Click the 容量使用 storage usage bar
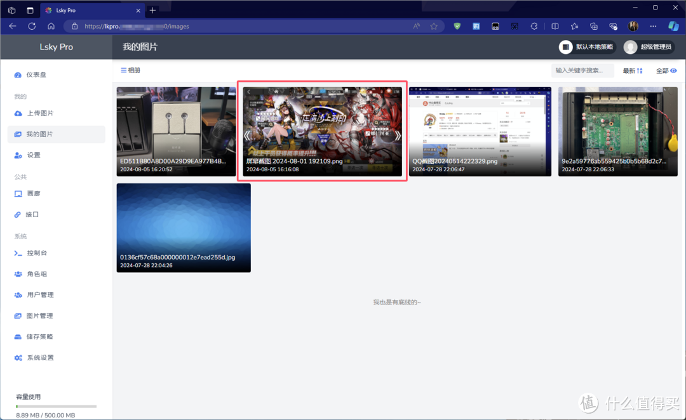 click(x=56, y=406)
